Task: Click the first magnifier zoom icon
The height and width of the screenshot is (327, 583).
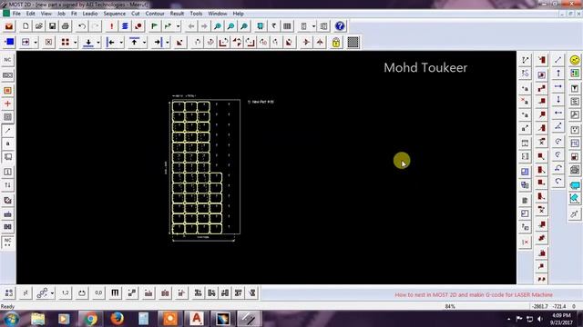Action: point(218,26)
